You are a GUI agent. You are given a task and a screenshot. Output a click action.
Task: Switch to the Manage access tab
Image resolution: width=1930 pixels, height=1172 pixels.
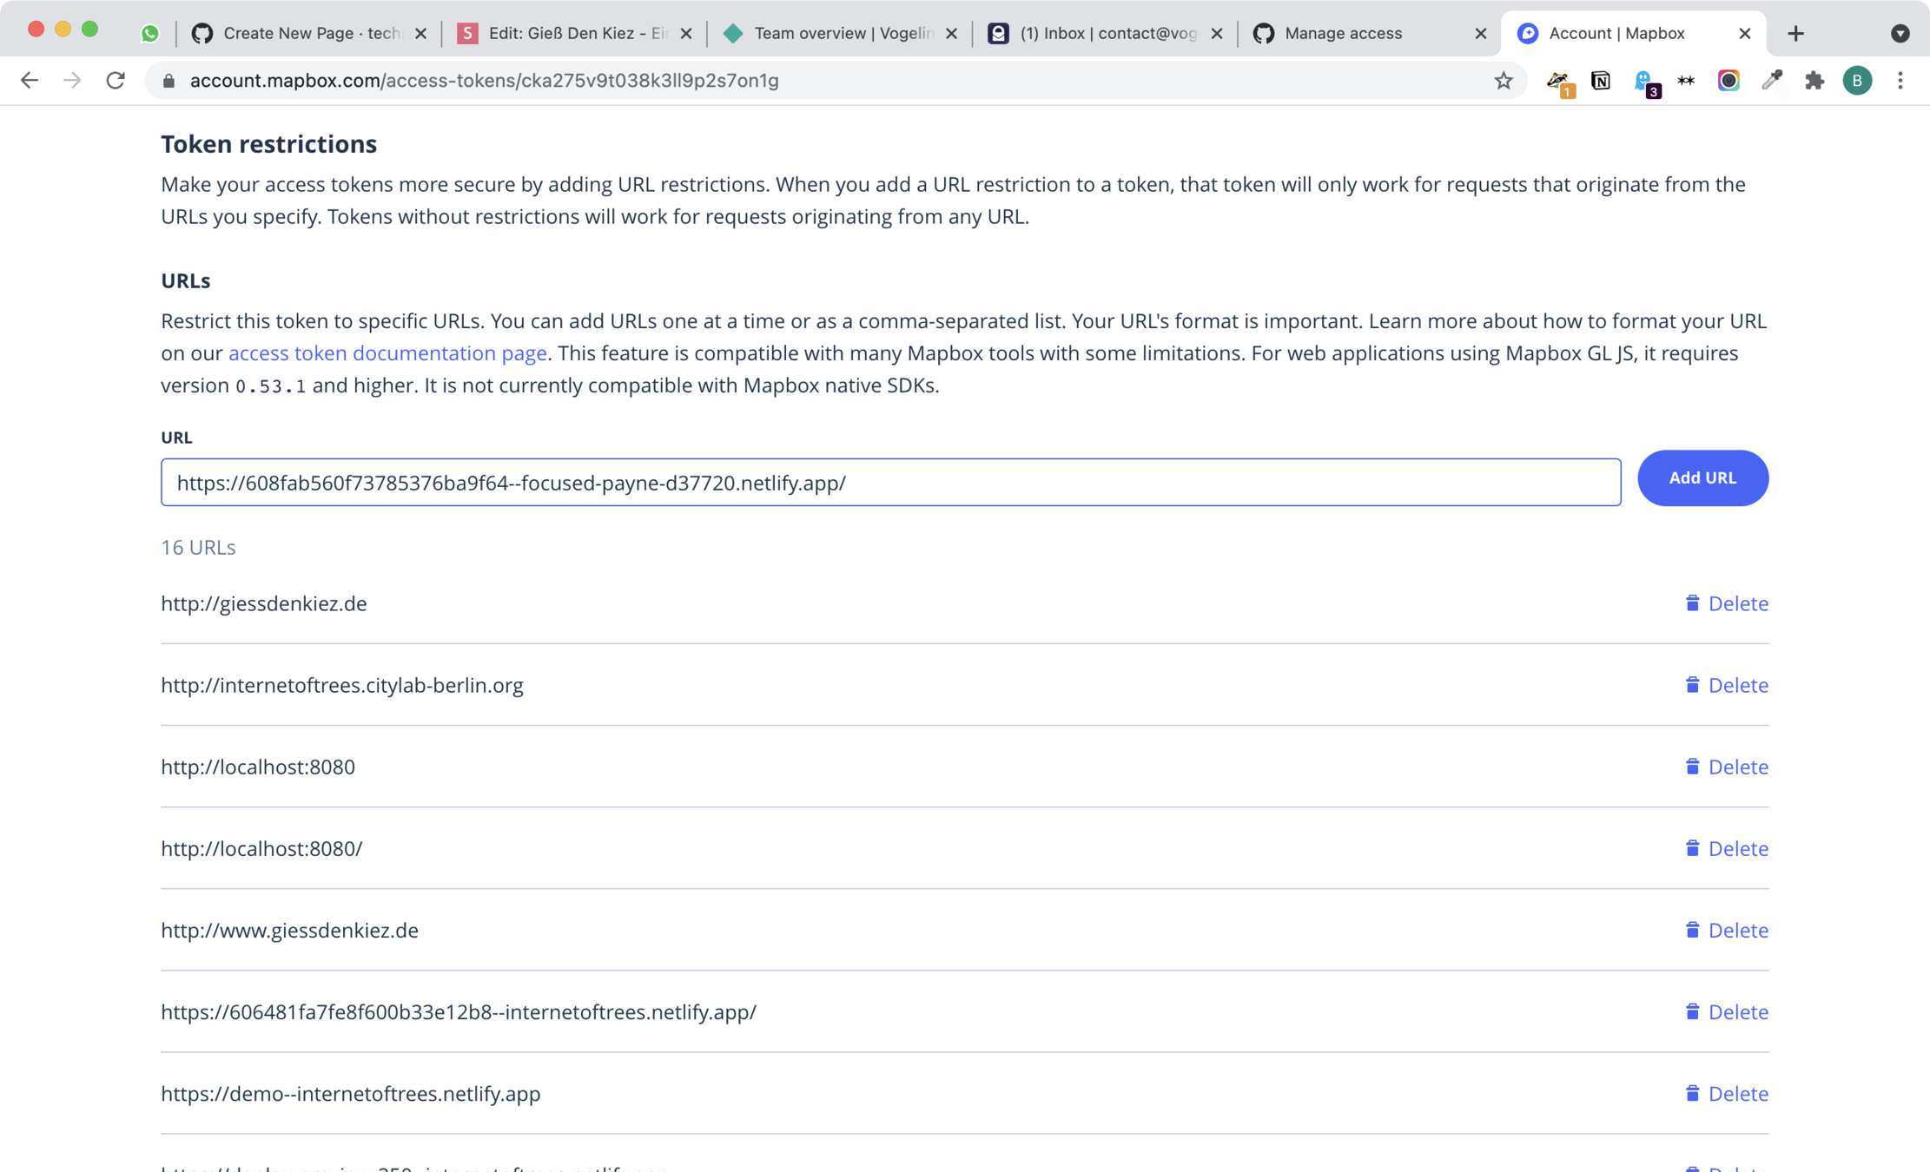coord(1343,33)
